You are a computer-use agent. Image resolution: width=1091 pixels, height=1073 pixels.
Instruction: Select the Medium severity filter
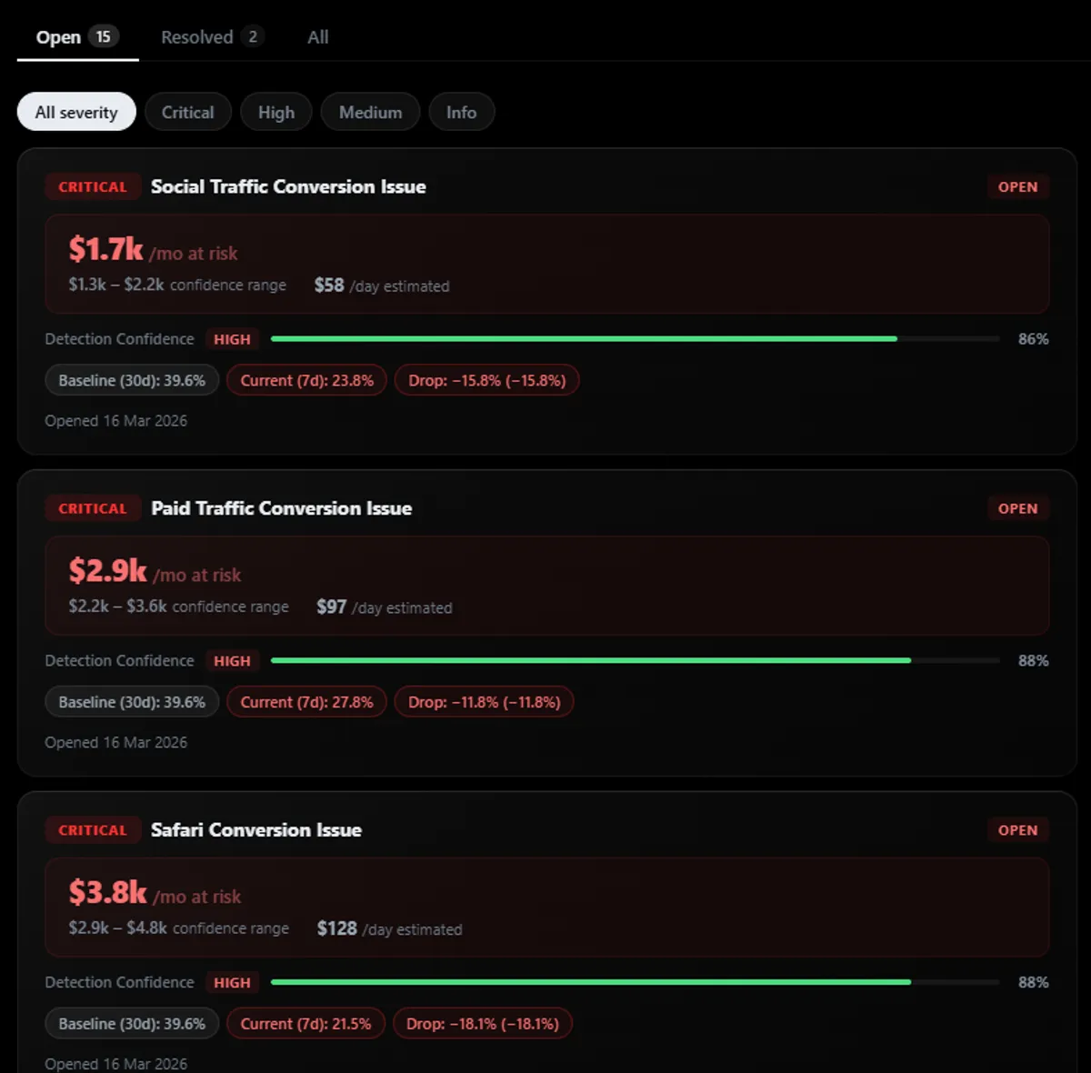pos(370,112)
